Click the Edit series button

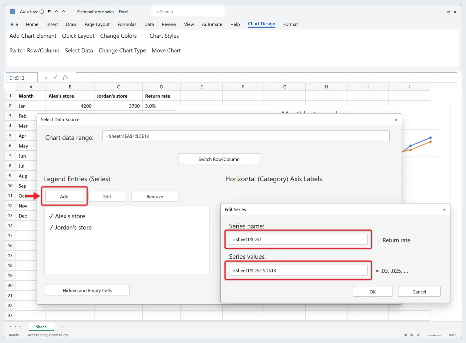click(x=107, y=196)
